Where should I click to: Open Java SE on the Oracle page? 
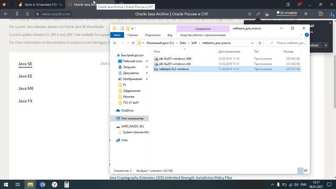25,64
